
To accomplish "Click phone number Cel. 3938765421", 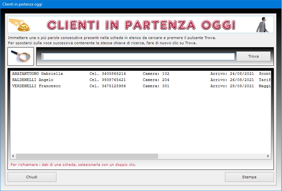I will (x=108, y=80).
